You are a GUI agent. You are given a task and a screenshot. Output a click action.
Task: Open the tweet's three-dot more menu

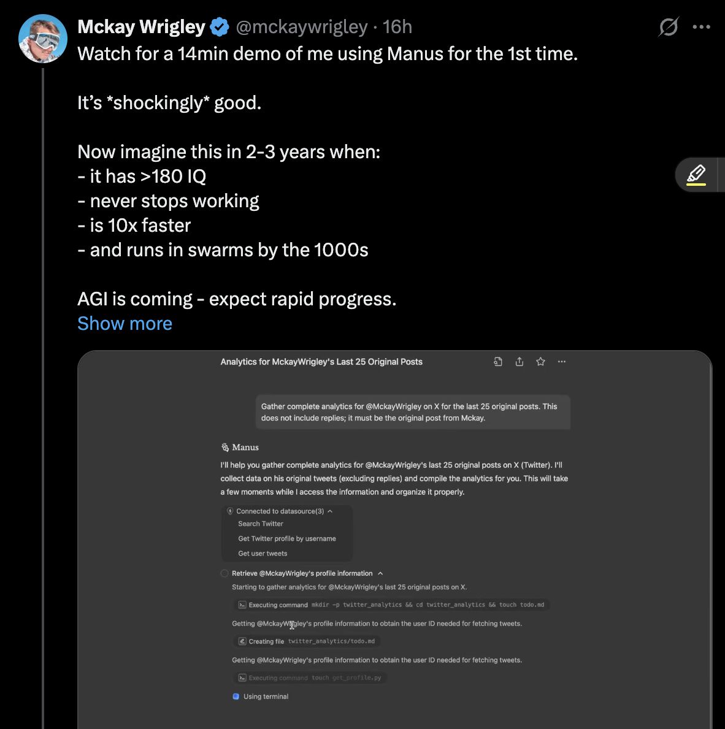pos(701,27)
